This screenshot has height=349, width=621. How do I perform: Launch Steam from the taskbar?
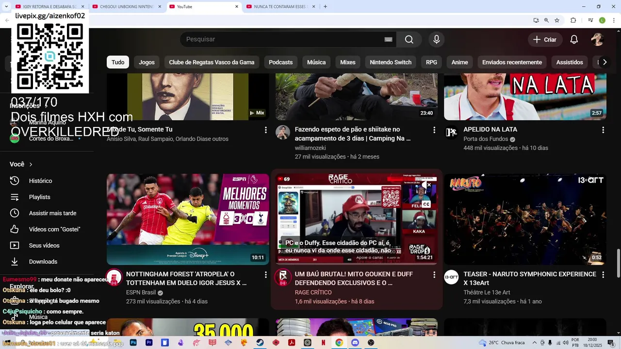pyautogui.click(x=260, y=342)
